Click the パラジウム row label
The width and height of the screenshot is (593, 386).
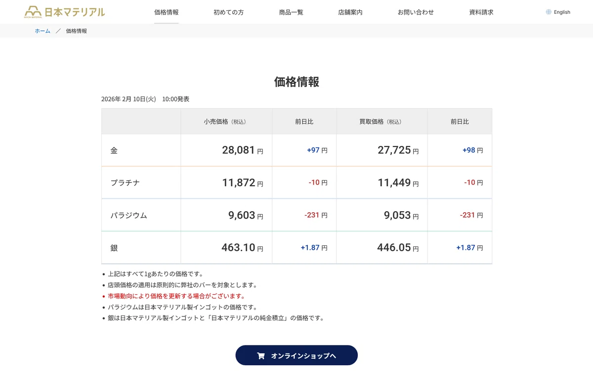(x=128, y=215)
